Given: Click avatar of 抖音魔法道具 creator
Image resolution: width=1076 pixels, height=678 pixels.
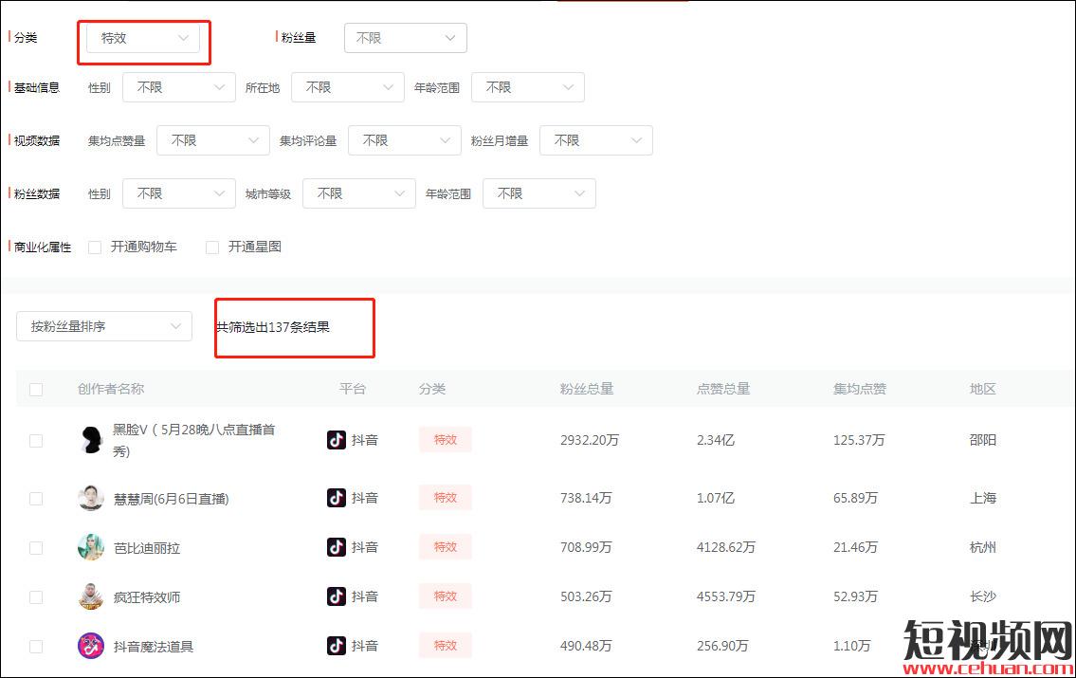Looking at the screenshot, I should pos(91,646).
